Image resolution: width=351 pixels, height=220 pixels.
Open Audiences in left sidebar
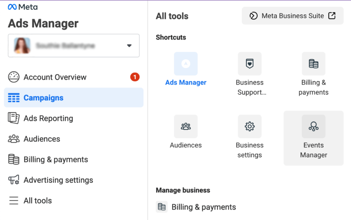click(42, 139)
